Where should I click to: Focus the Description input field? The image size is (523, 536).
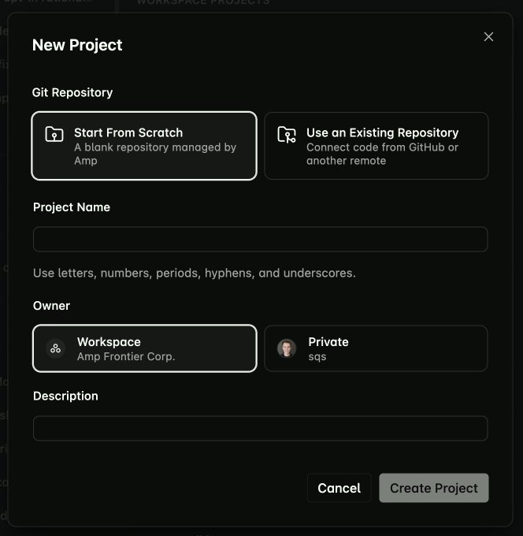tap(260, 428)
